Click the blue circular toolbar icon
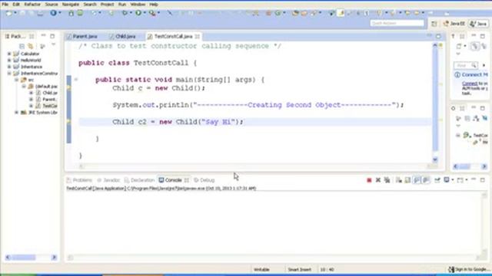This screenshot has height=276, width=492. pos(53,13)
